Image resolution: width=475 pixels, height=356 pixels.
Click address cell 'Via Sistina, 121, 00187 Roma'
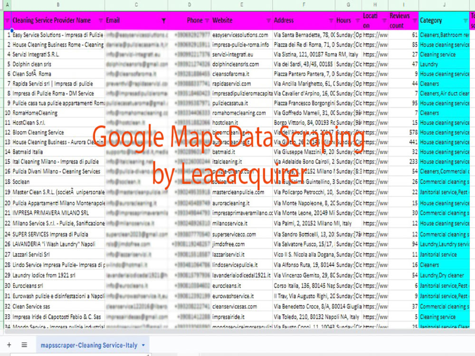click(304, 55)
